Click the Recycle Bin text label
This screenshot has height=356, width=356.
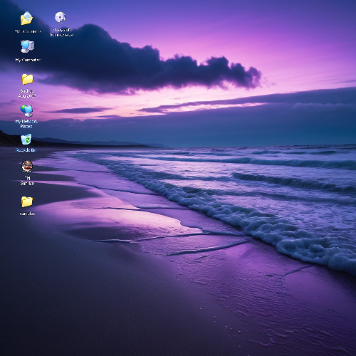pos(26,150)
